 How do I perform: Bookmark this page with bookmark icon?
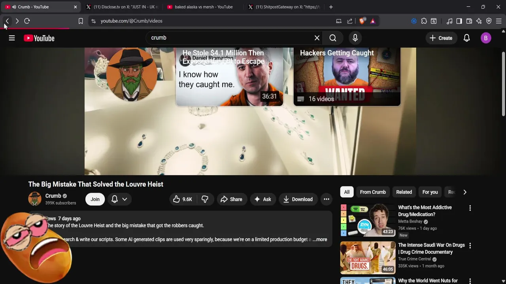(x=81, y=21)
